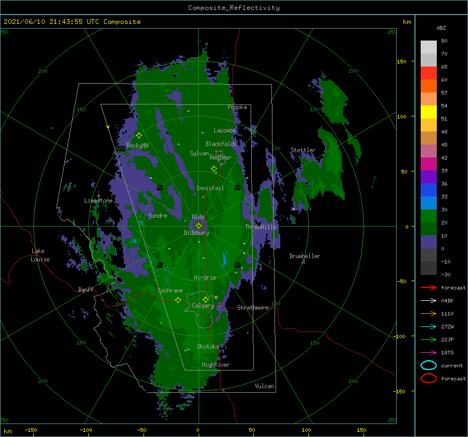468x437 pixels.
Task: Click the yellow diamond marker near RockyMH
Action: (139, 136)
